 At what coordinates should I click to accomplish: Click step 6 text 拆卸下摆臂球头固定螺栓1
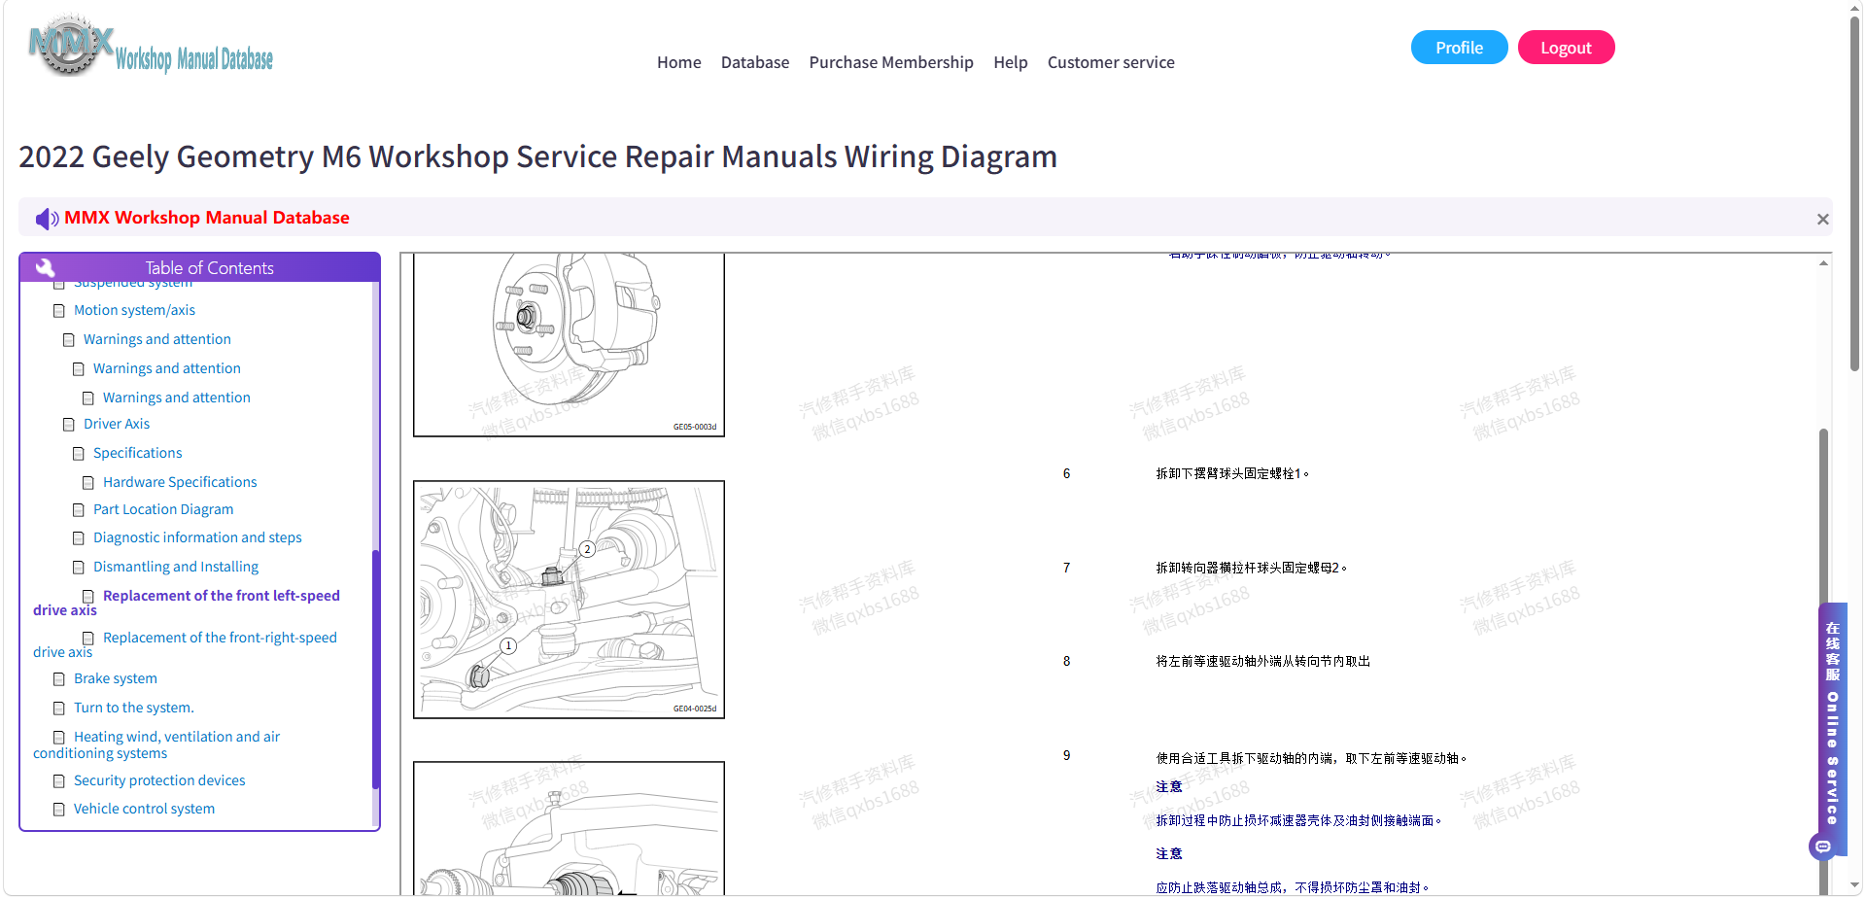[x=1232, y=474]
